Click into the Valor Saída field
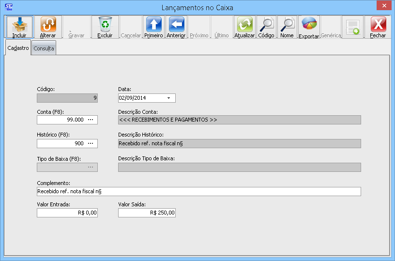The width and height of the screenshot is (395, 261). click(x=147, y=213)
